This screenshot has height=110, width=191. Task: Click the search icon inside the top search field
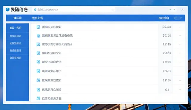point(35,10)
